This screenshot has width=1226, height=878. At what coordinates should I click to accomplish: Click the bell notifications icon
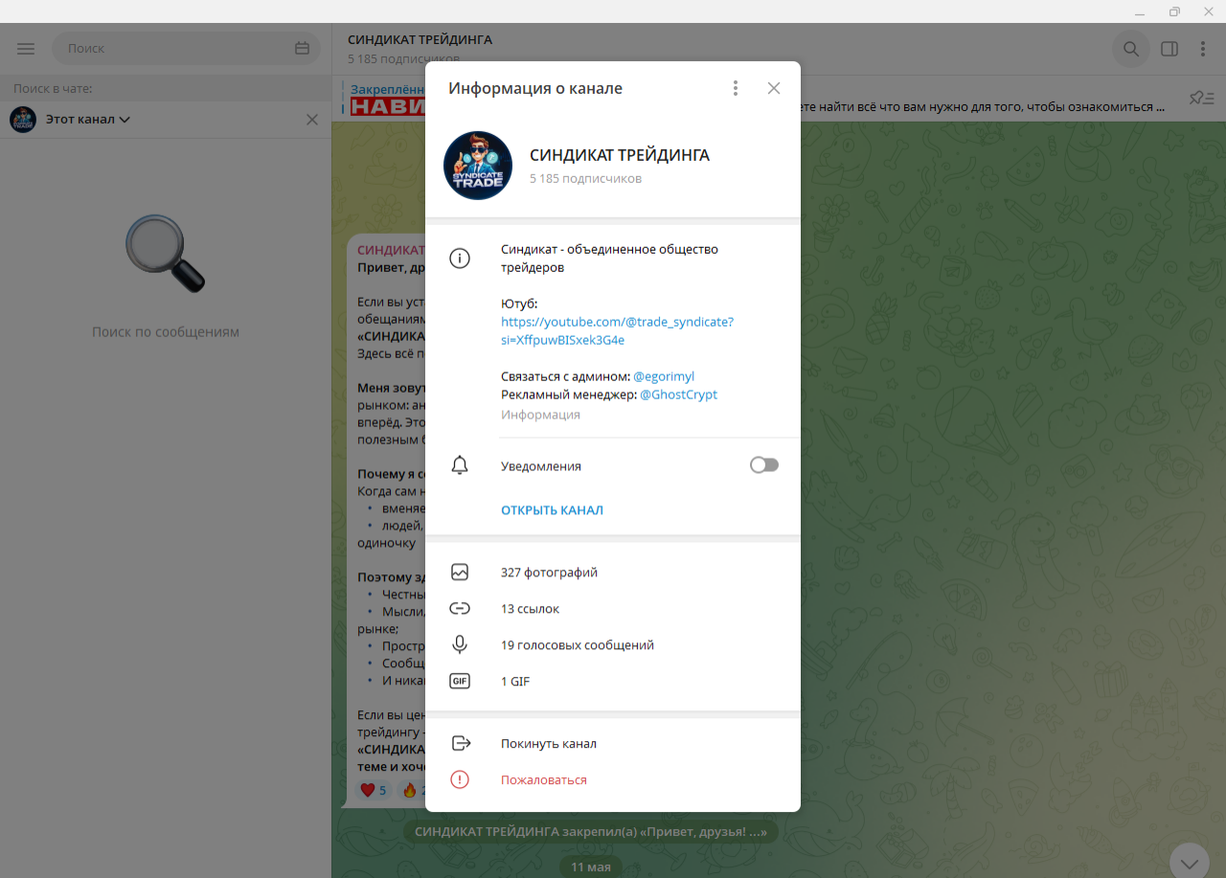coord(460,465)
